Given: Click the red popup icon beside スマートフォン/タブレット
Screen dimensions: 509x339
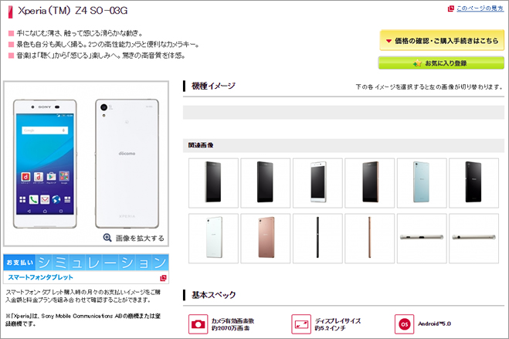Looking at the screenshot, I should (x=163, y=278).
